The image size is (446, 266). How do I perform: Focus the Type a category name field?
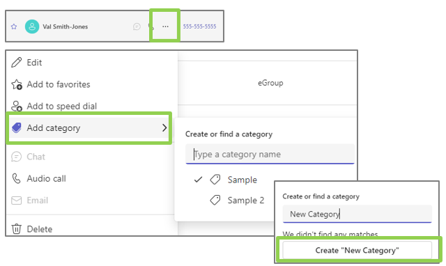pyautogui.click(x=270, y=154)
